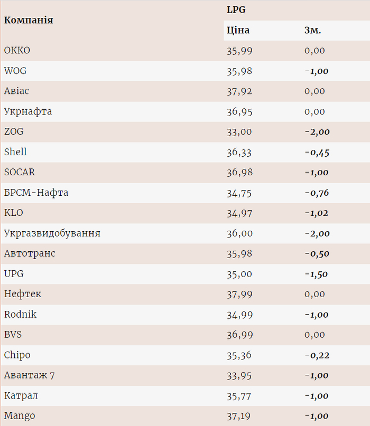Image resolution: width=370 pixels, height=426 pixels.
Task: Select the Нефтек company cell
Action: [23, 294]
